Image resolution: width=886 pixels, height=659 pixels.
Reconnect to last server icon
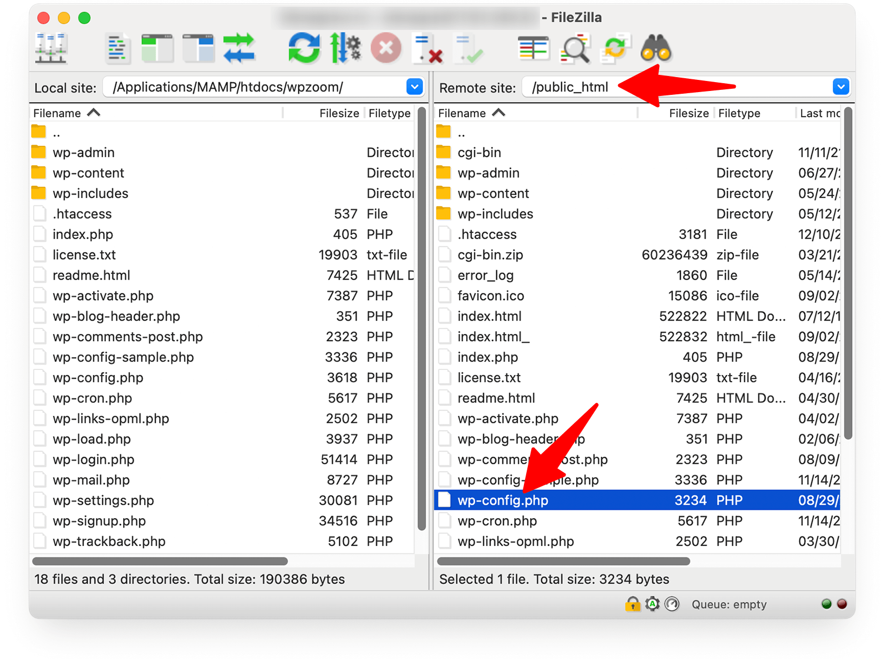[469, 48]
